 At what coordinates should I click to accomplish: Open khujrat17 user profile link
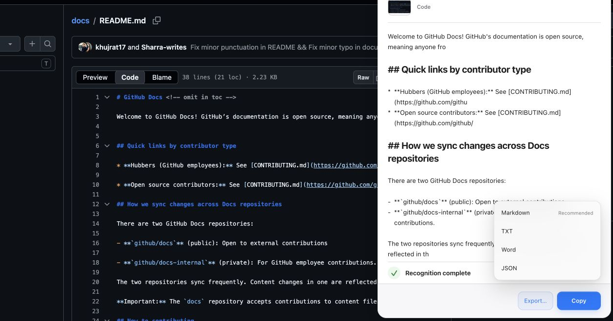click(x=110, y=47)
